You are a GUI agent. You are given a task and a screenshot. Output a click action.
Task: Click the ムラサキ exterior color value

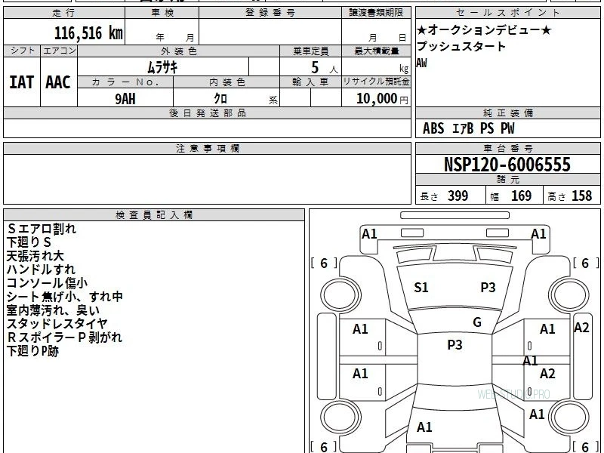(162, 67)
